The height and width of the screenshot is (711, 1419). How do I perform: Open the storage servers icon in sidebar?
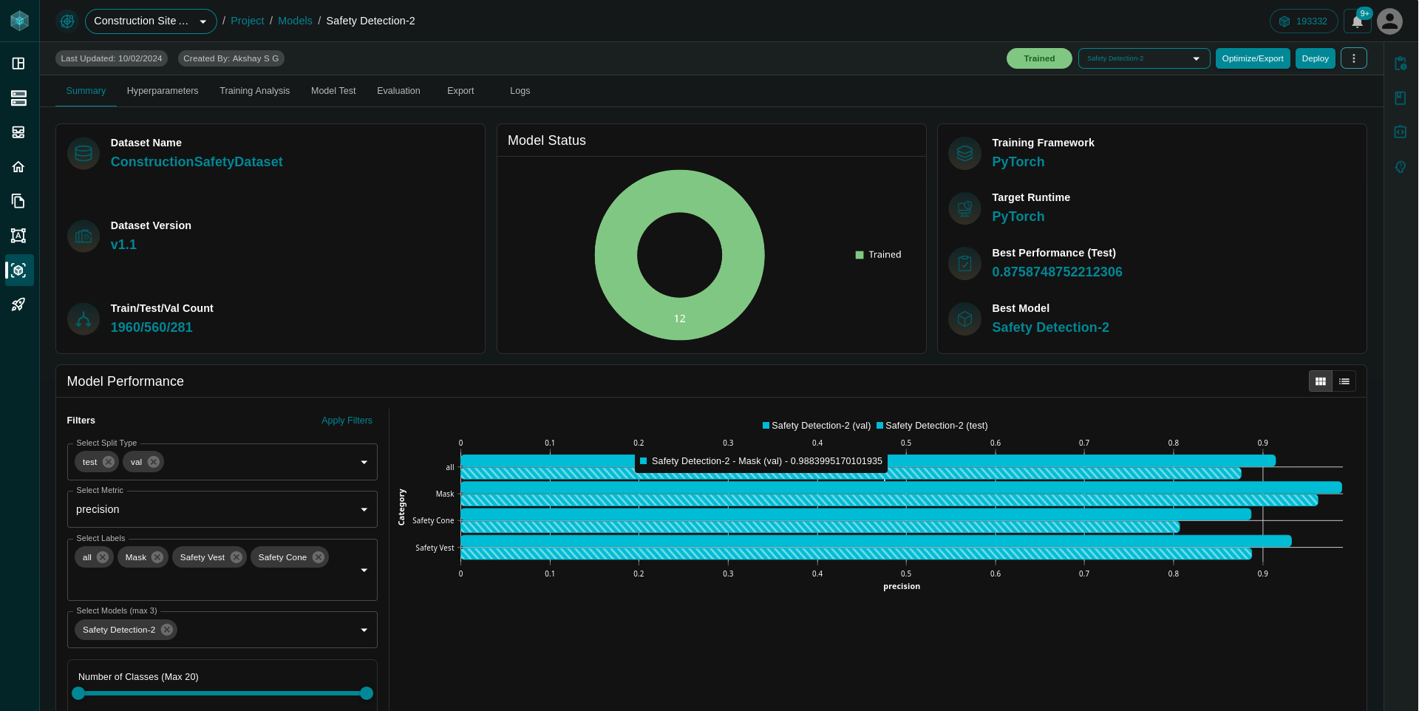coord(18,98)
